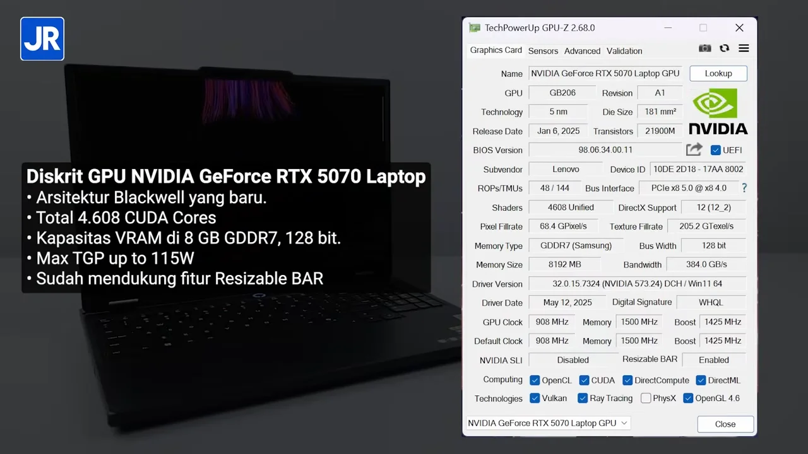Screen dimensions: 808x454
Task: Click the Lookup button
Action: coord(718,74)
